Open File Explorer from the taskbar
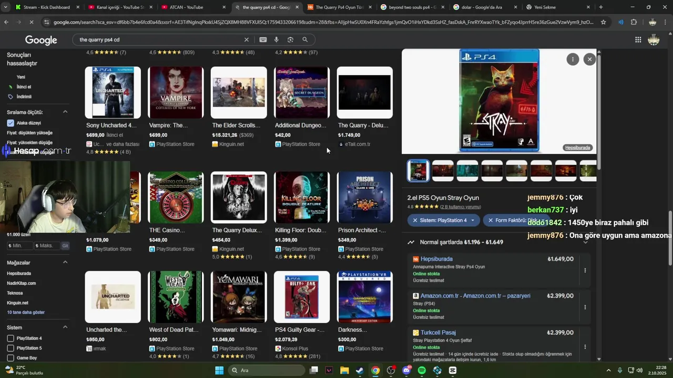This screenshot has width=673, height=378. [344, 370]
